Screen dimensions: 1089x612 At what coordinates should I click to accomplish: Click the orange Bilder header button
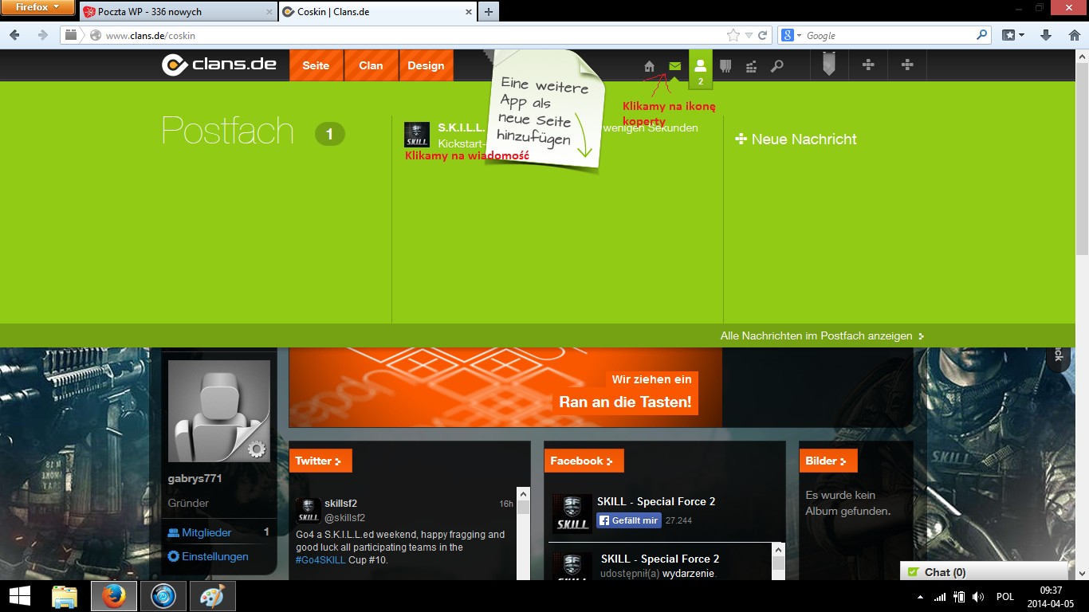point(828,461)
